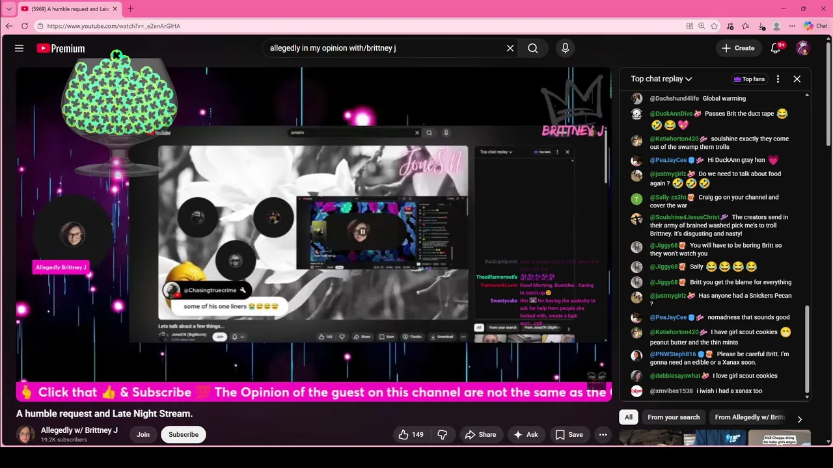Image resolution: width=833 pixels, height=468 pixels.
Task: Add this page to favorites star
Action: click(714, 26)
